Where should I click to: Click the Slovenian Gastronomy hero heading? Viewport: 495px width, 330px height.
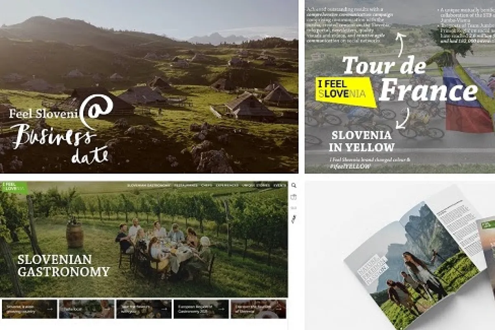pyautogui.click(x=64, y=266)
